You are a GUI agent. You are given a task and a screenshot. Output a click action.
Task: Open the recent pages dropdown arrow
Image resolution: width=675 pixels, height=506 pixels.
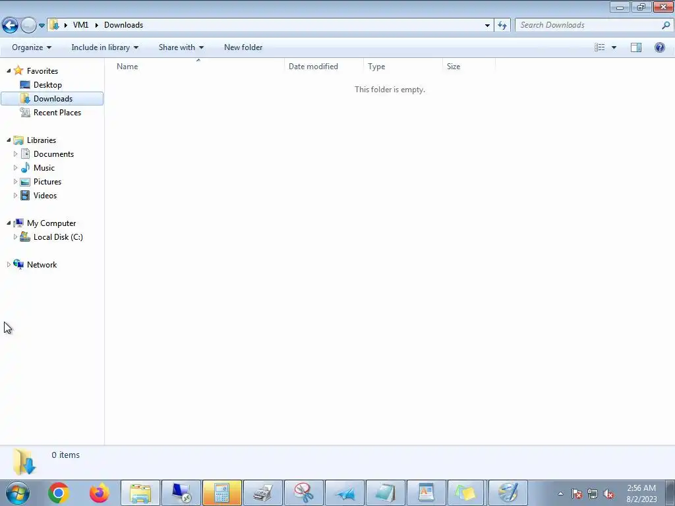42,26
